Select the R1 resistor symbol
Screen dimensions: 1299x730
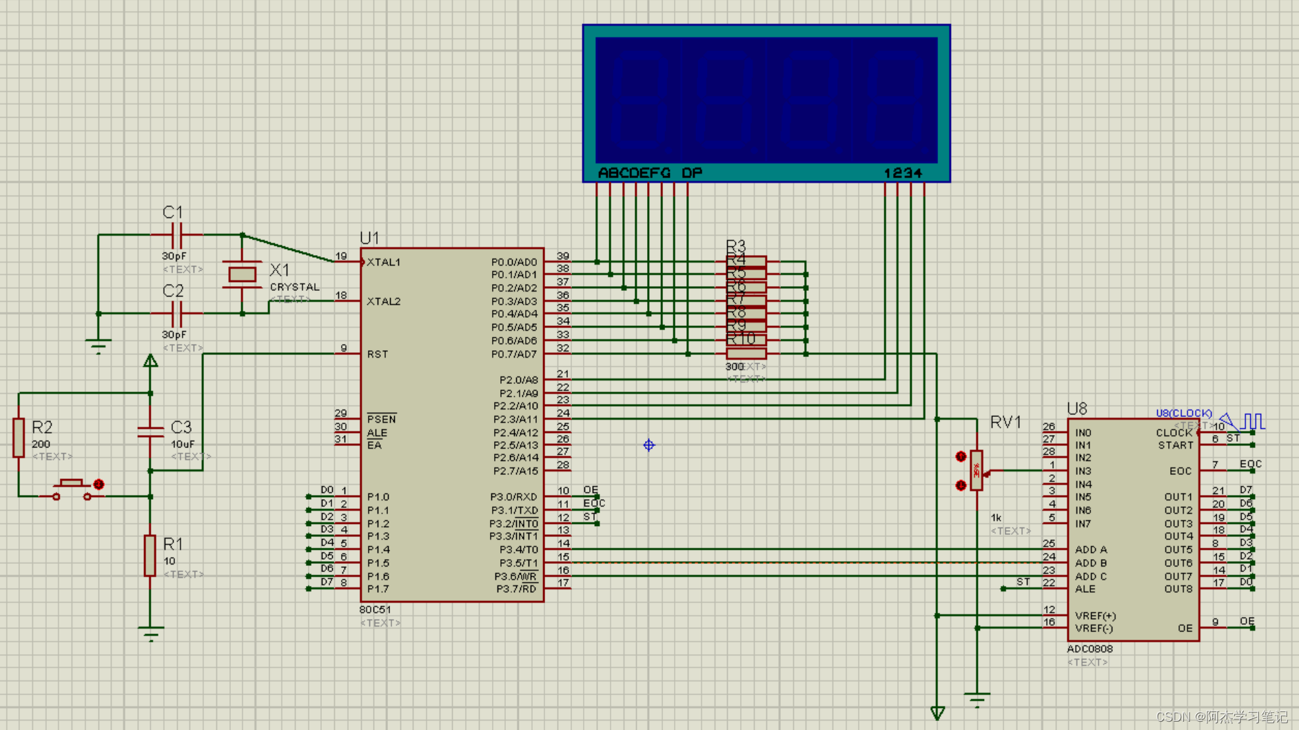click(150, 555)
